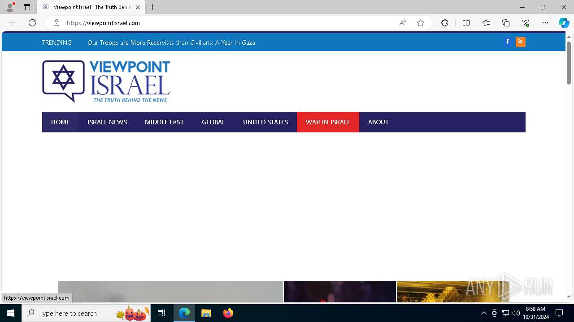This screenshot has width=574, height=322.
Task: Open the RSS feed icon
Action: [x=521, y=42]
